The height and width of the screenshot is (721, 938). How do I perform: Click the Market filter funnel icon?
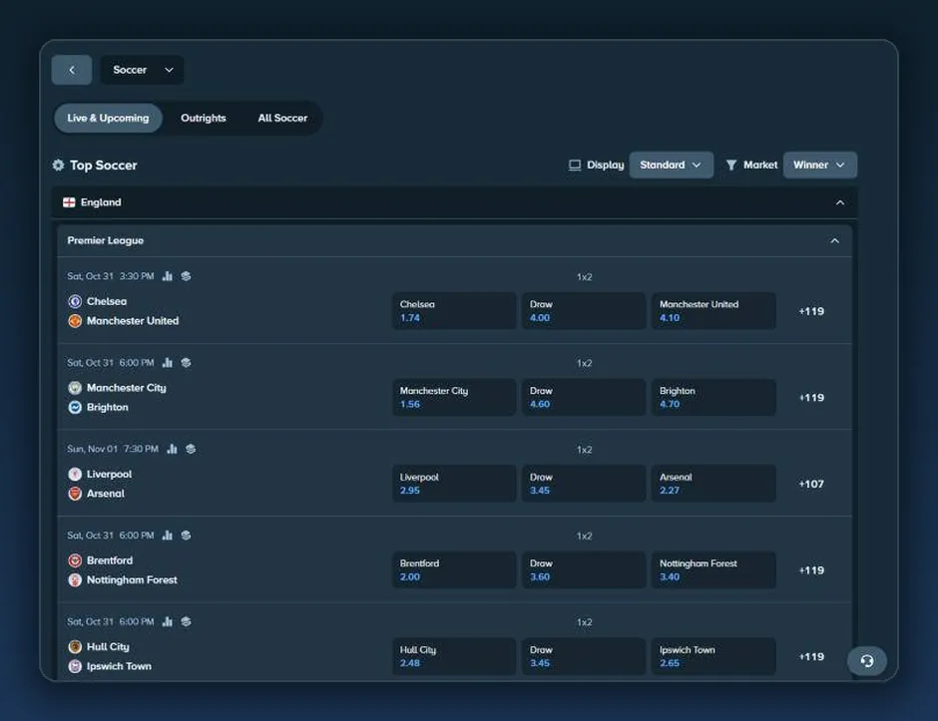731,165
